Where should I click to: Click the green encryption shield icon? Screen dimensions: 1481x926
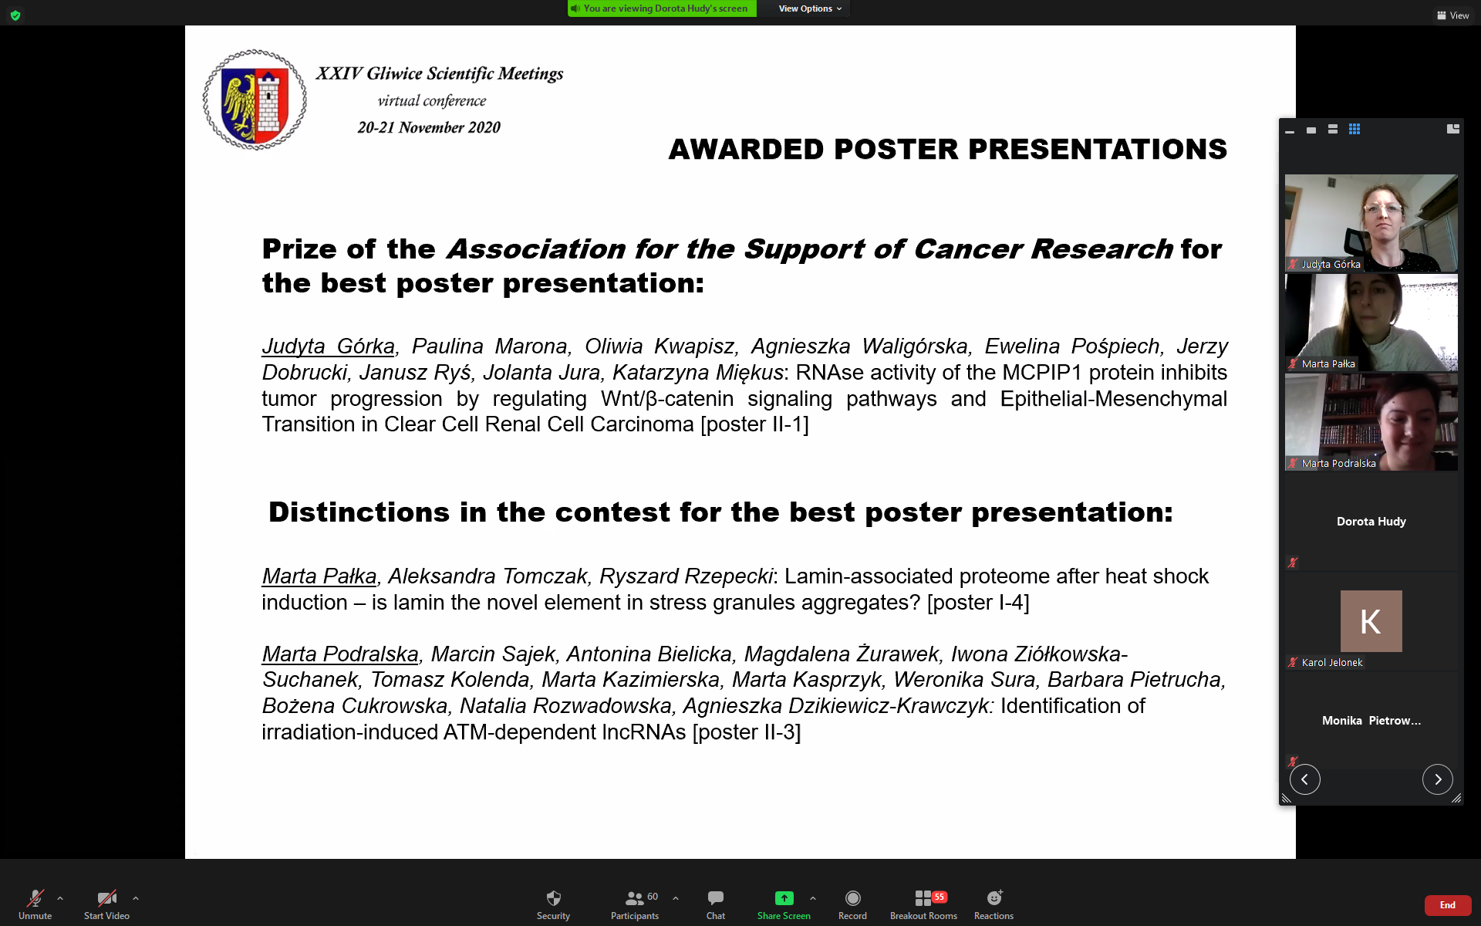click(15, 15)
